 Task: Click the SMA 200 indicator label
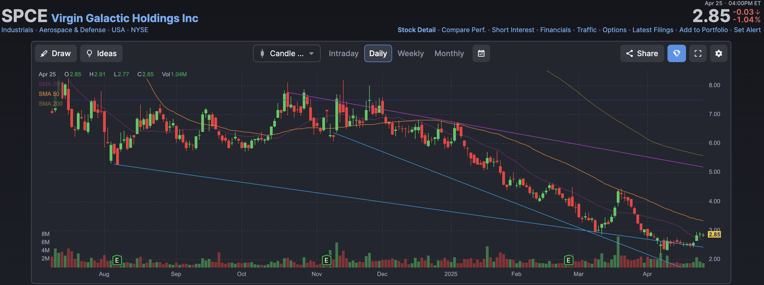tap(50, 104)
